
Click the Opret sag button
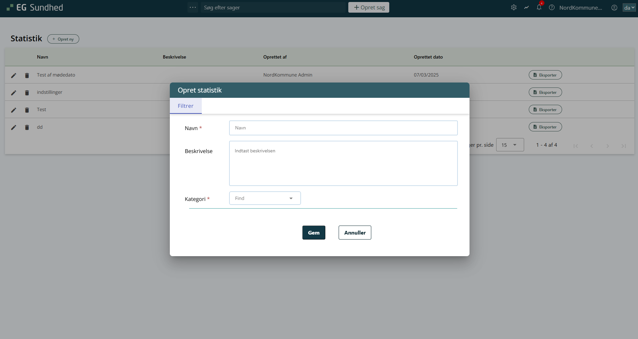pyautogui.click(x=369, y=7)
